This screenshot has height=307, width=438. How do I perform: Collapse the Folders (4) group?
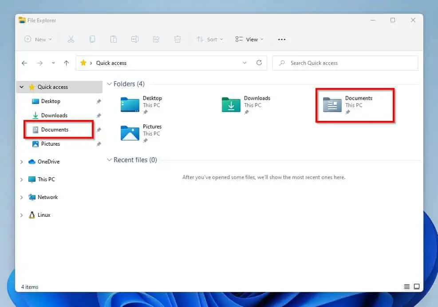(x=110, y=84)
